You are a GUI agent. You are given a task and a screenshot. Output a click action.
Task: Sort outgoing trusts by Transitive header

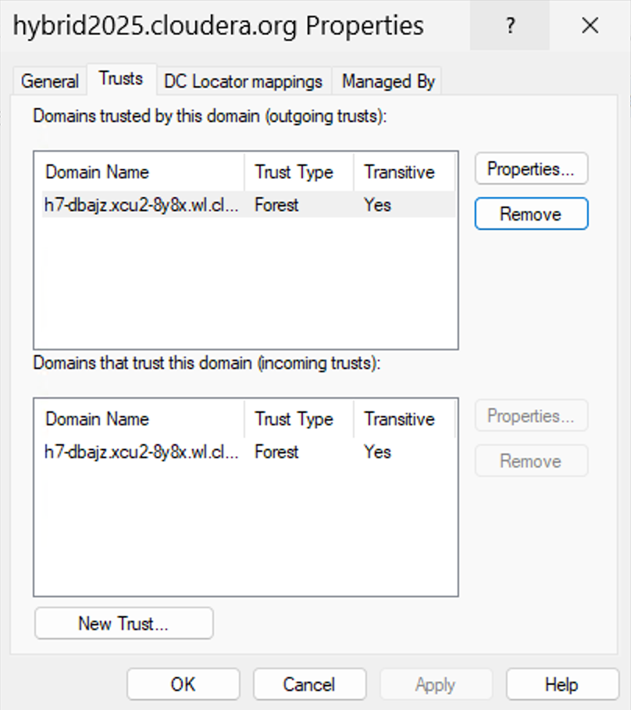pyautogui.click(x=404, y=172)
